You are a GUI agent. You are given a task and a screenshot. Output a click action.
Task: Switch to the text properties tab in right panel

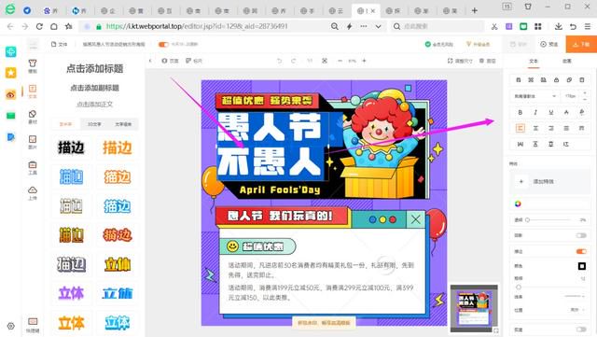(x=534, y=61)
